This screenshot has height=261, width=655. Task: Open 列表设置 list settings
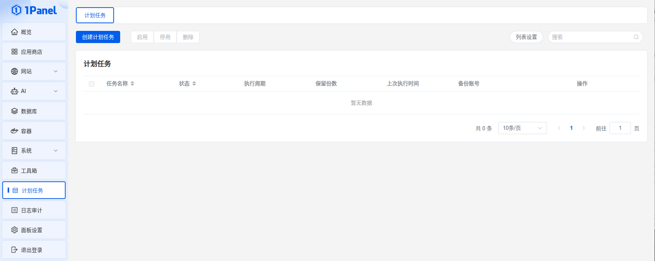(526, 37)
